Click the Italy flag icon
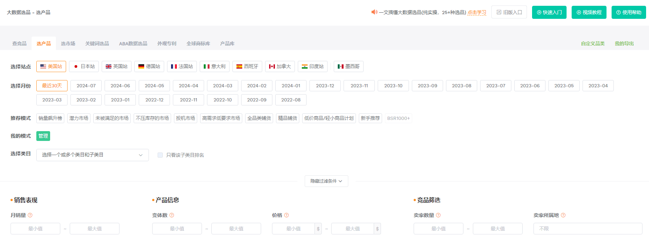 (x=207, y=66)
